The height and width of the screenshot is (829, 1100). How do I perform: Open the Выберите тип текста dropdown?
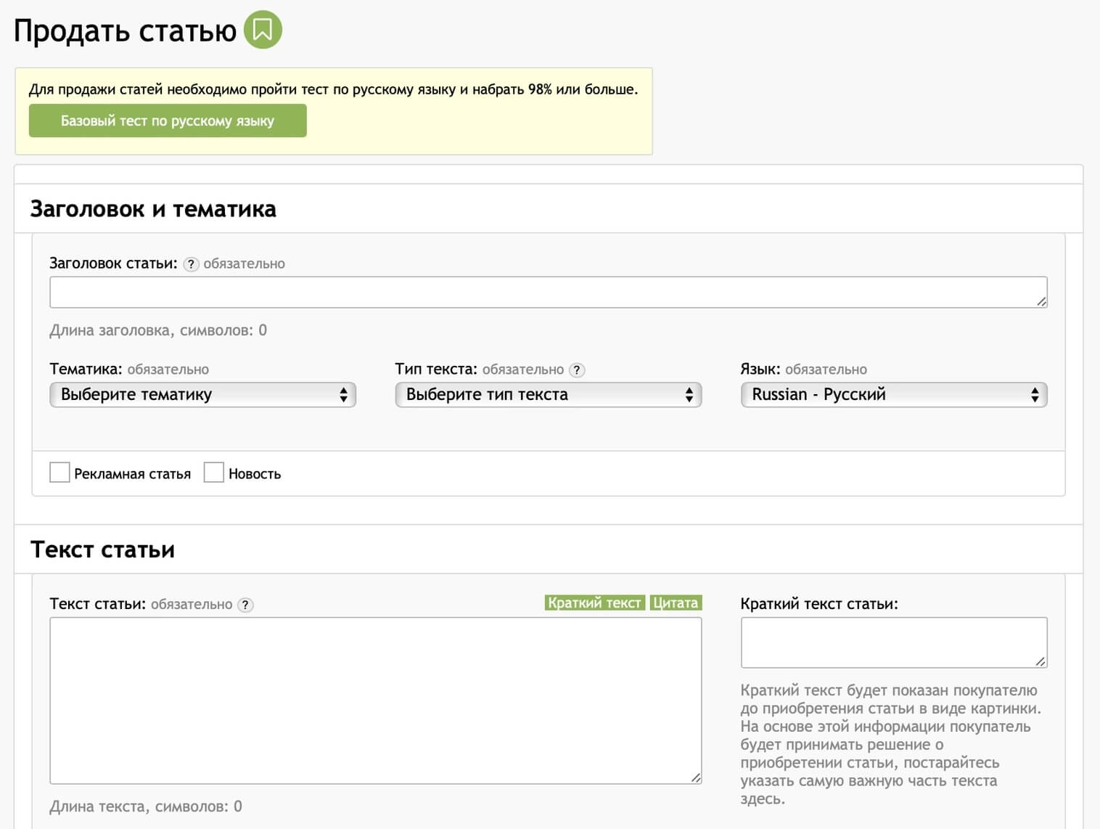pyautogui.click(x=548, y=395)
